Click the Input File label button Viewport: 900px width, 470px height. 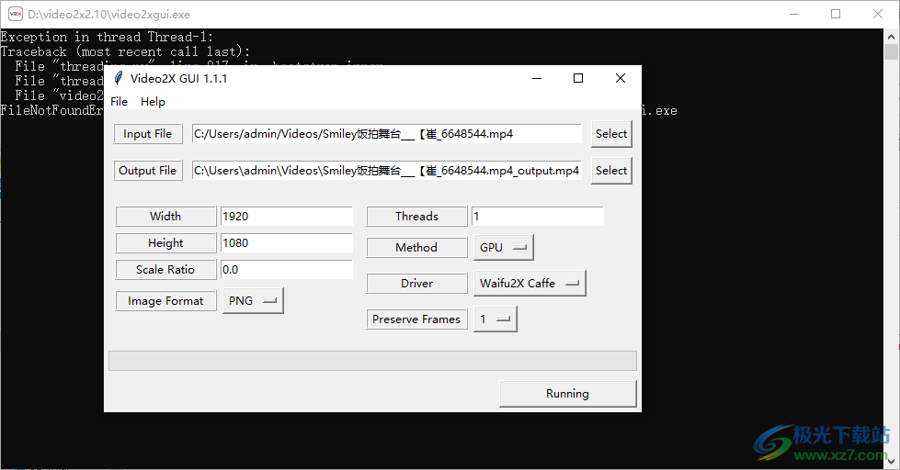(147, 133)
